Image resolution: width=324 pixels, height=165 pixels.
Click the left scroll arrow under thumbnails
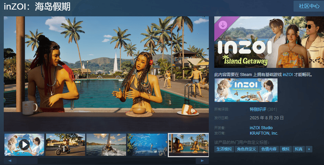[x=10, y=161]
